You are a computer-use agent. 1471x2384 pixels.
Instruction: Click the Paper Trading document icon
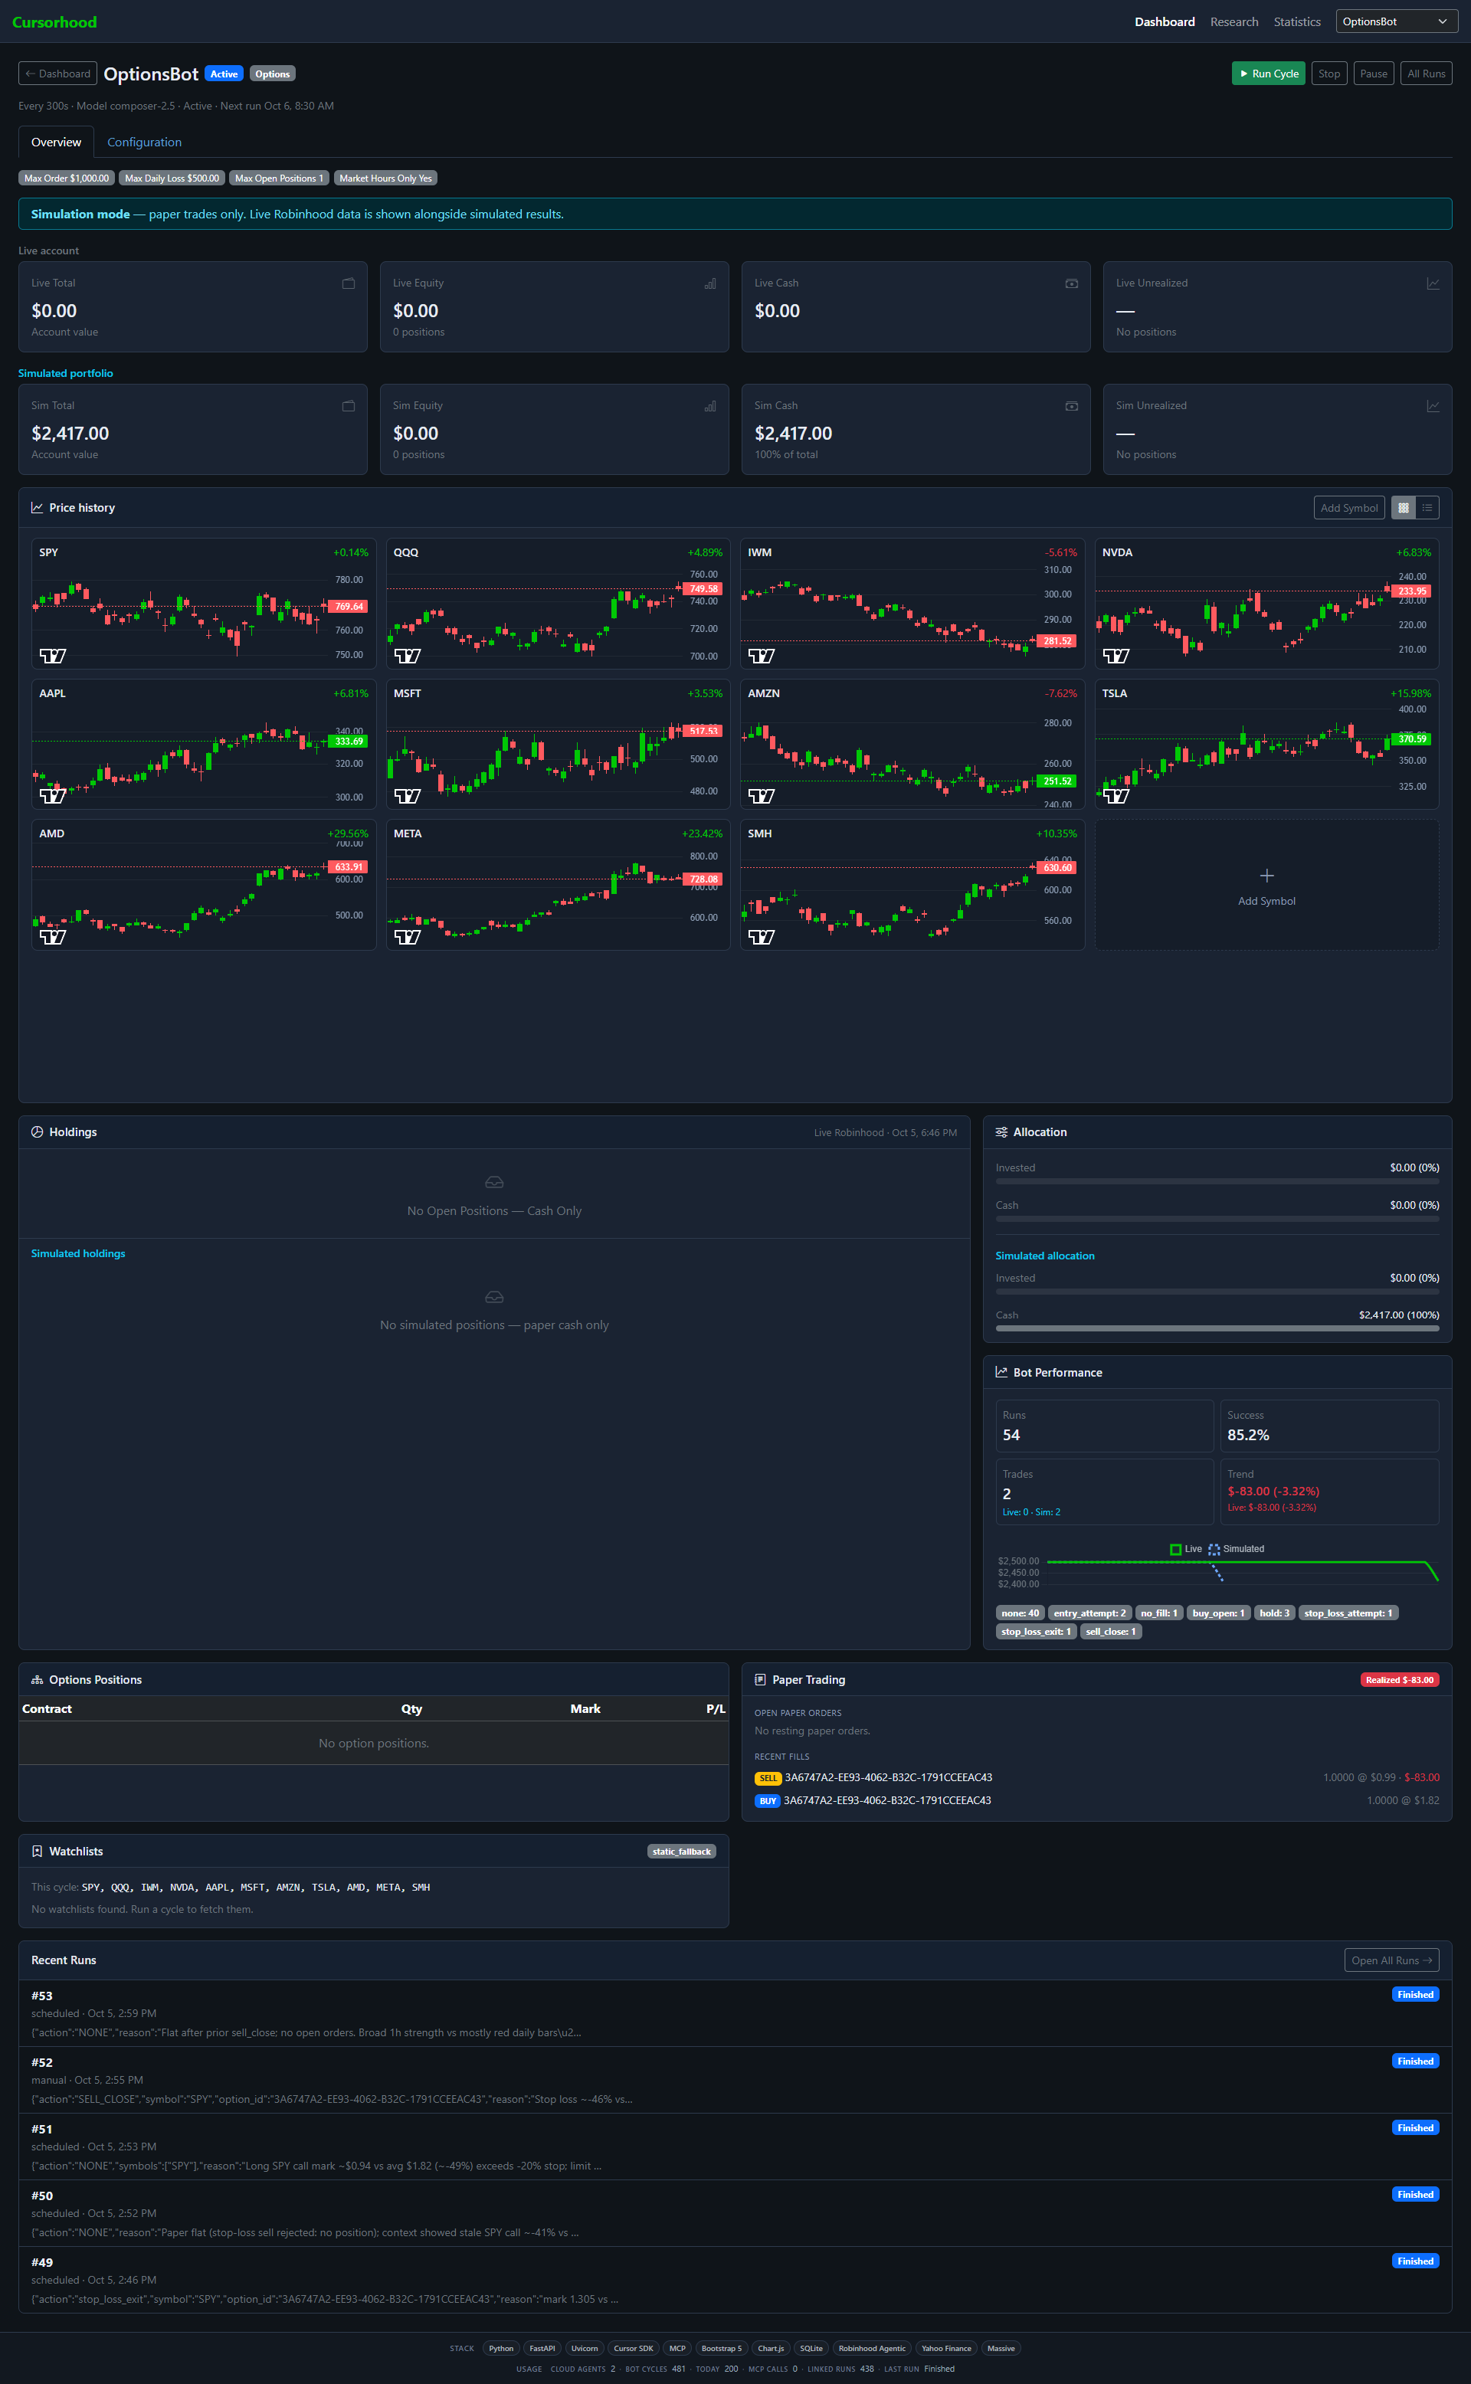760,1680
